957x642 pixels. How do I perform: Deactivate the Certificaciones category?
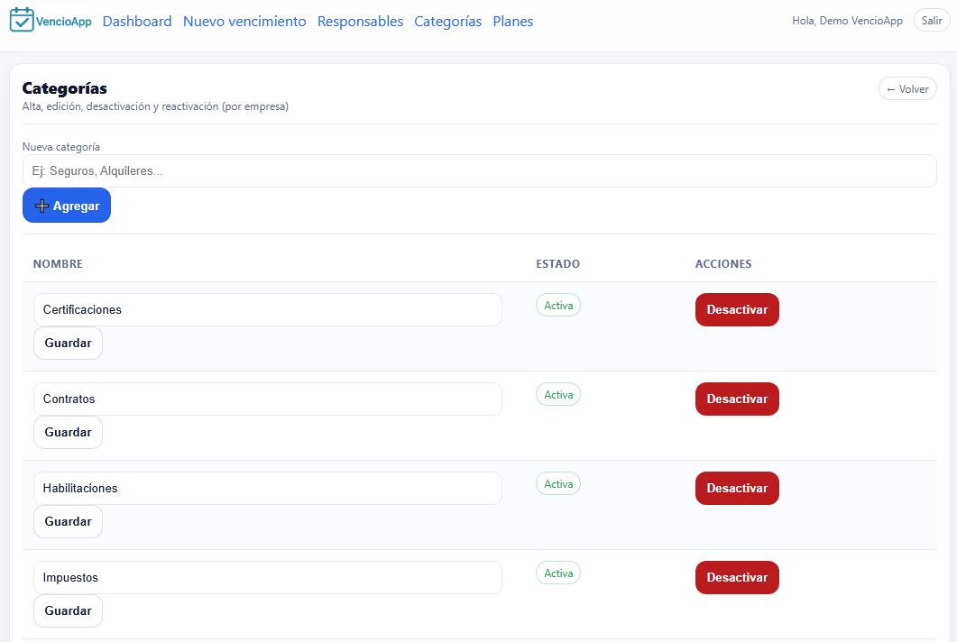point(736,309)
